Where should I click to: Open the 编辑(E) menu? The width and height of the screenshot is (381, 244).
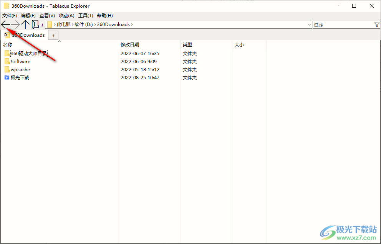point(28,15)
